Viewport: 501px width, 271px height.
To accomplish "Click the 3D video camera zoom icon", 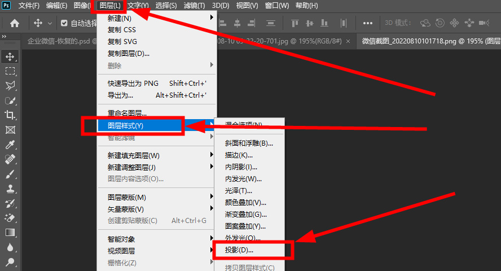I will point(484,23).
